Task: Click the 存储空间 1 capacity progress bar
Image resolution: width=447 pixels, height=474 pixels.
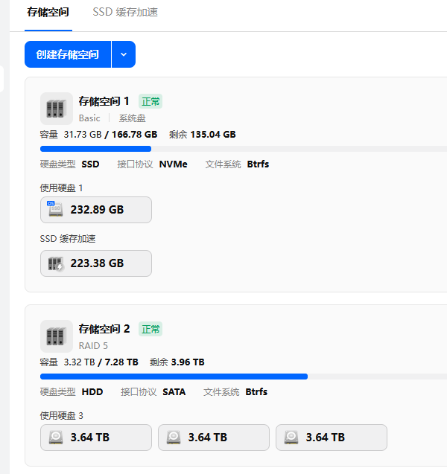Action: tap(244, 149)
